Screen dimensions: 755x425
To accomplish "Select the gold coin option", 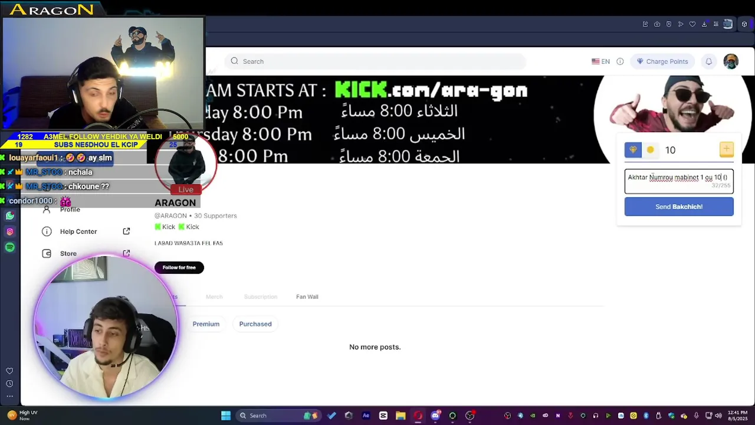I will pos(651,150).
